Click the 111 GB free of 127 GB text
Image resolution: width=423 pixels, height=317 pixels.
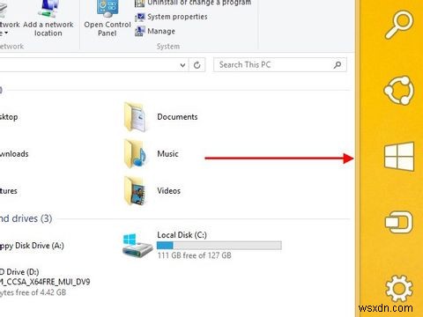[194, 255]
